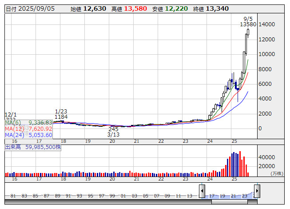Viewport: 290px width, 209px height.
Task: Click the low price 12,220
Action: pos(176,9)
